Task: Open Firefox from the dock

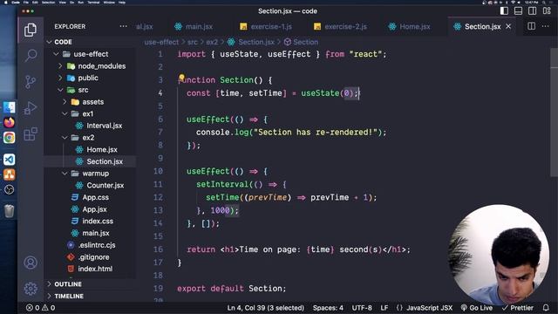Action: click(x=10, y=122)
